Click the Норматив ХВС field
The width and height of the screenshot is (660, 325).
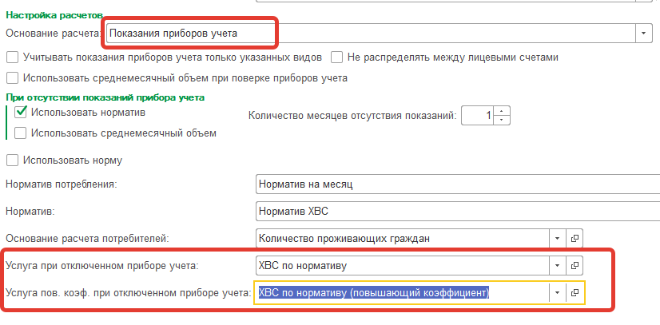pos(455,211)
